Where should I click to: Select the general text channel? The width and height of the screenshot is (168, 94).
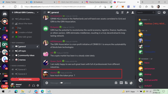25,46
